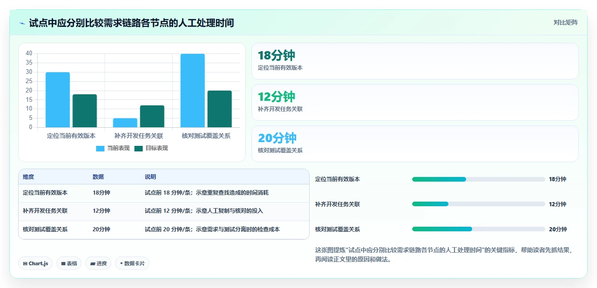597x288 pixels.
Task: Click table cell 定位当前有效版本
Action: pyautogui.click(x=45, y=192)
